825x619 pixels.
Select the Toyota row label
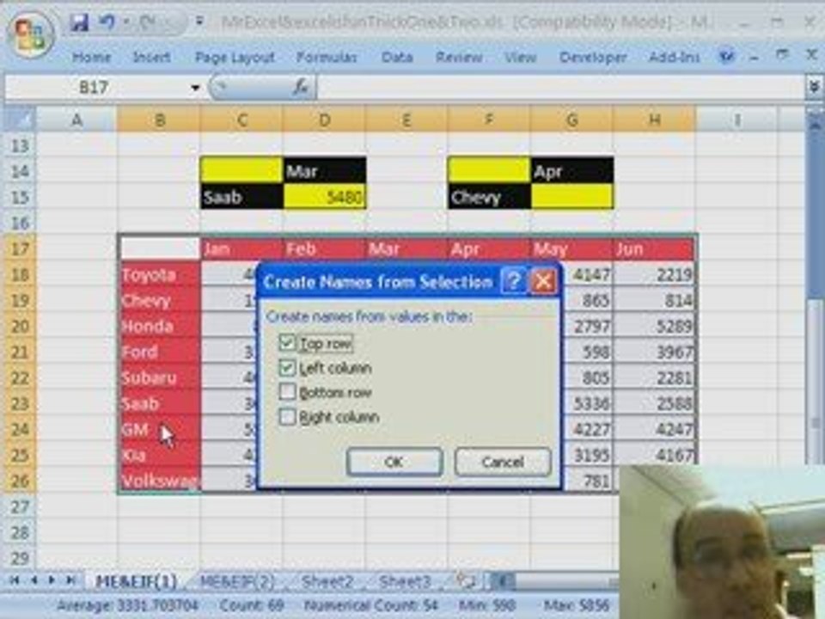tap(160, 274)
